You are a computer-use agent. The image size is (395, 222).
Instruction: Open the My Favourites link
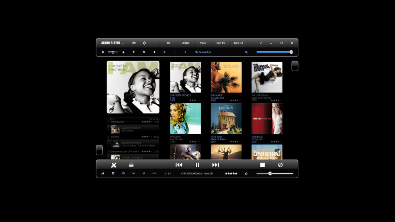[x=203, y=52]
